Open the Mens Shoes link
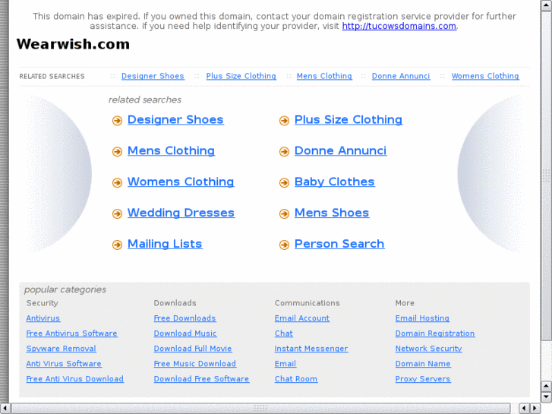The width and height of the screenshot is (552, 414). click(x=332, y=213)
